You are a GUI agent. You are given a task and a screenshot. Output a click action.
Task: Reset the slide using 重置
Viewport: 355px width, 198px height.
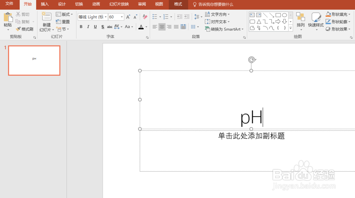tap(63, 22)
